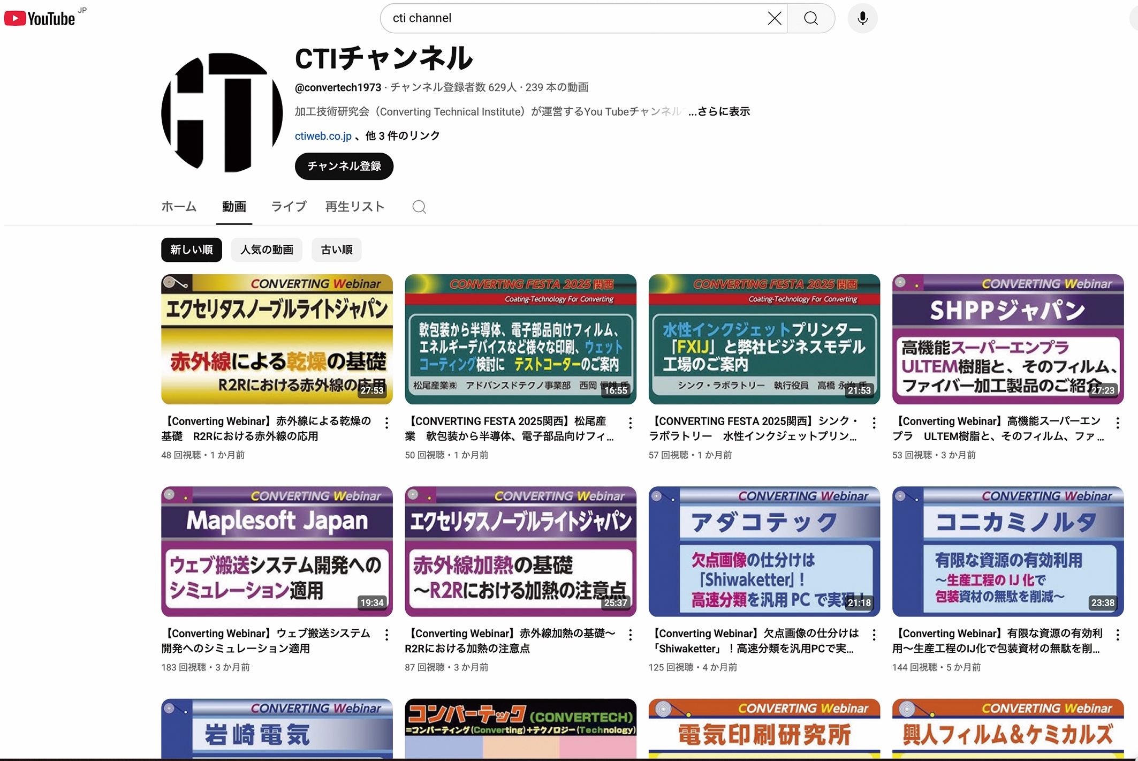
Task: Click the @convertech1973 channel handle
Action: (x=338, y=87)
